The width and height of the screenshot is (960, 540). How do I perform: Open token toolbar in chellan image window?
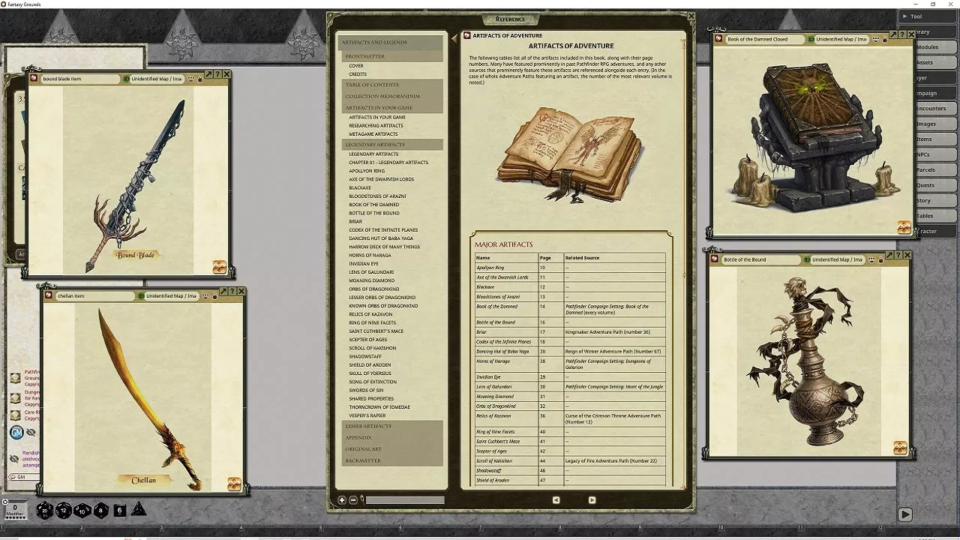[234, 484]
